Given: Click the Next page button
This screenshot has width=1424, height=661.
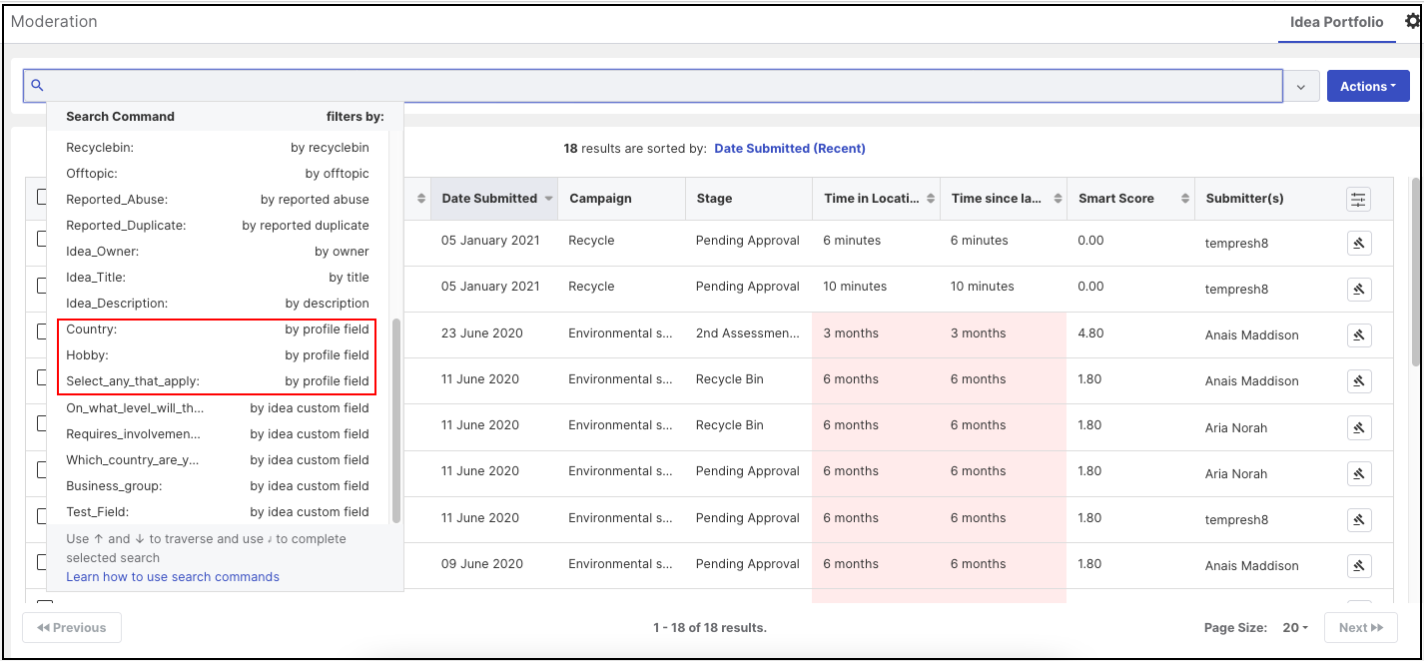Looking at the screenshot, I should coord(1360,628).
